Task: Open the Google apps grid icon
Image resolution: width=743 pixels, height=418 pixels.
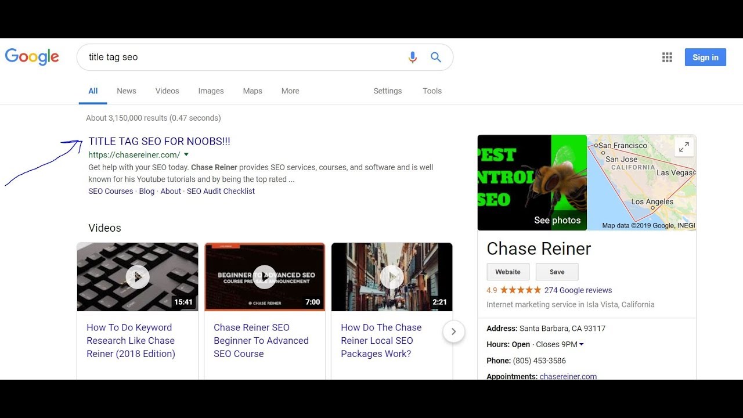Action: [667, 57]
